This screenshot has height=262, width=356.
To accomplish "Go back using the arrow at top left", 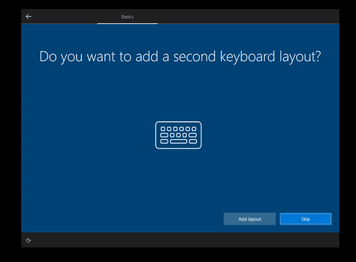I will click(29, 16).
